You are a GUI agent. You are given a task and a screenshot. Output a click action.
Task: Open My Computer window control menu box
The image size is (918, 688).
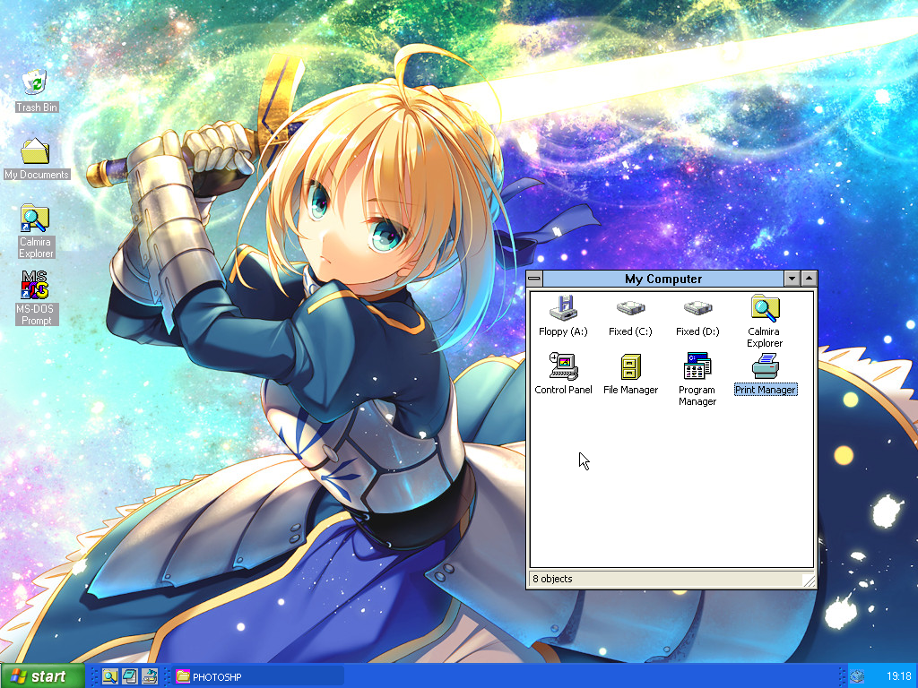(x=535, y=279)
